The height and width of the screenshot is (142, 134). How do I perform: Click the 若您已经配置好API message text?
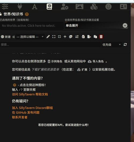pos(63,125)
